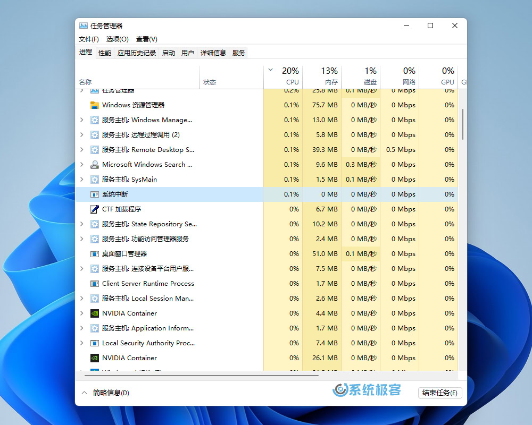The width and height of the screenshot is (532, 425).
Task: Click gear icon for 服务主机: Local Session Man...
Action: [95, 299]
